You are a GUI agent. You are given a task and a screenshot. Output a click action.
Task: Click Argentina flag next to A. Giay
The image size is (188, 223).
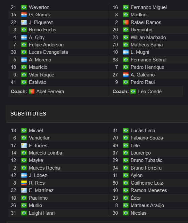(x=24, y=37)
